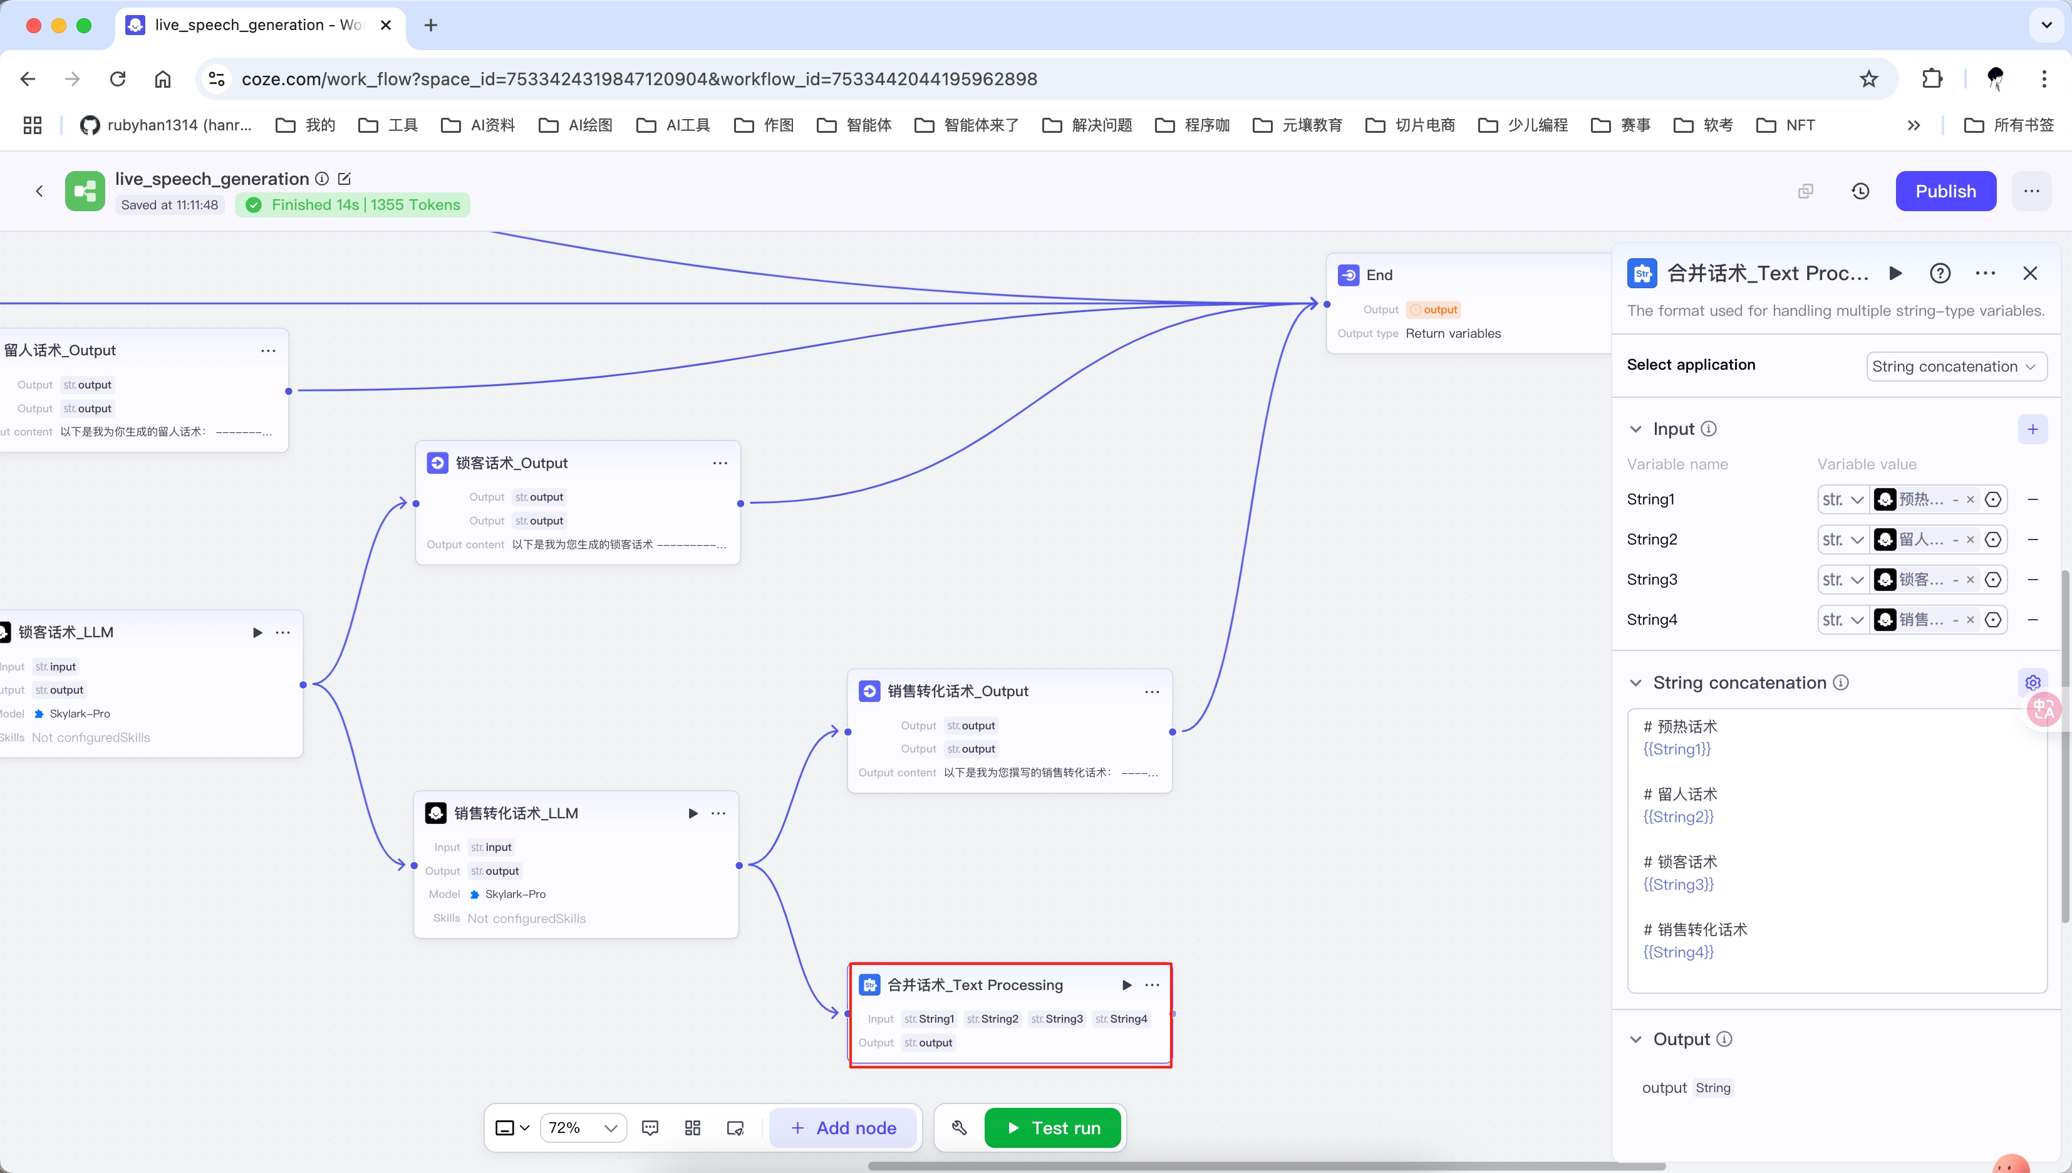
Task: Open the run history clock icon
Action: [x=1860, y=191]
